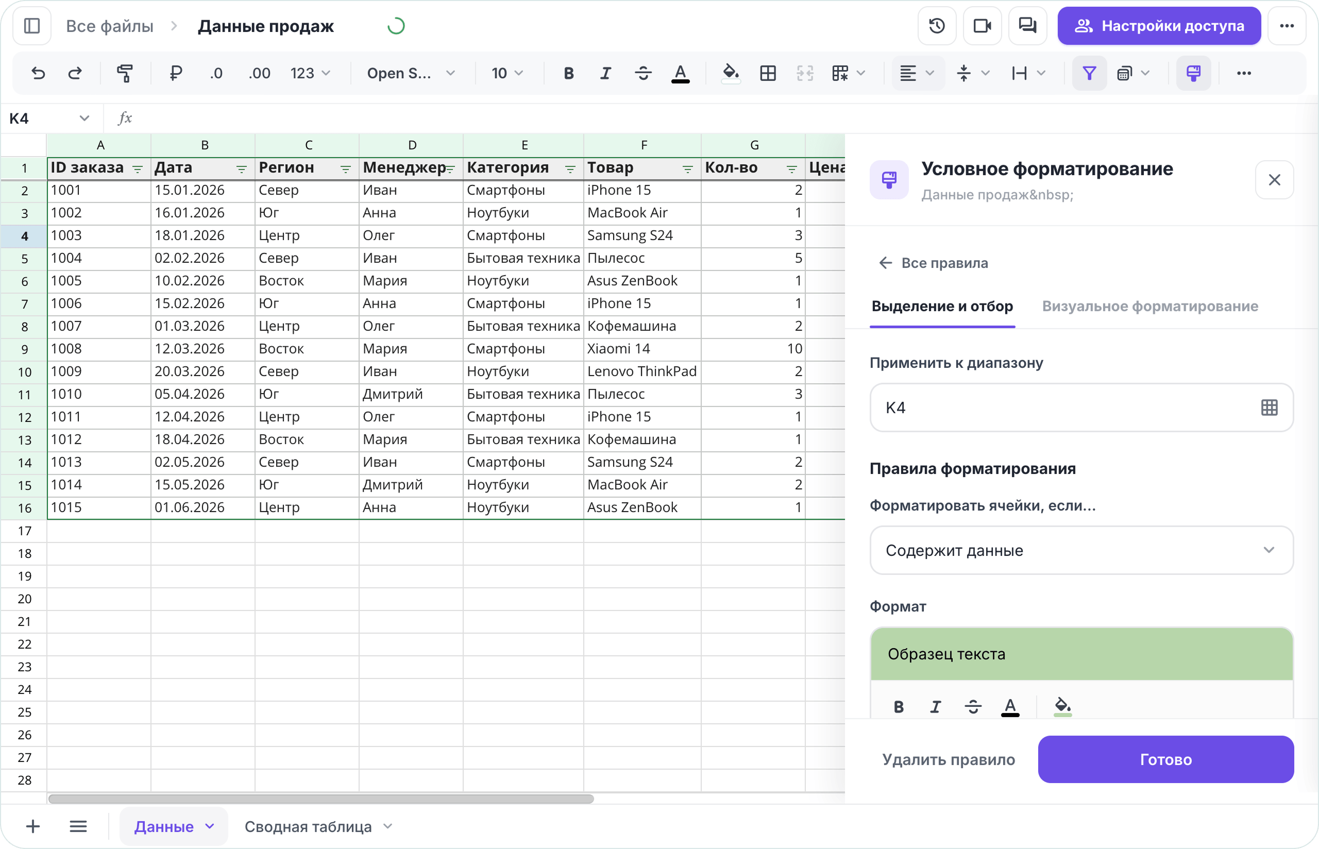The image size is (1319, 849).
Task: Click the merge cells icon
Action: tap(805, 73)
